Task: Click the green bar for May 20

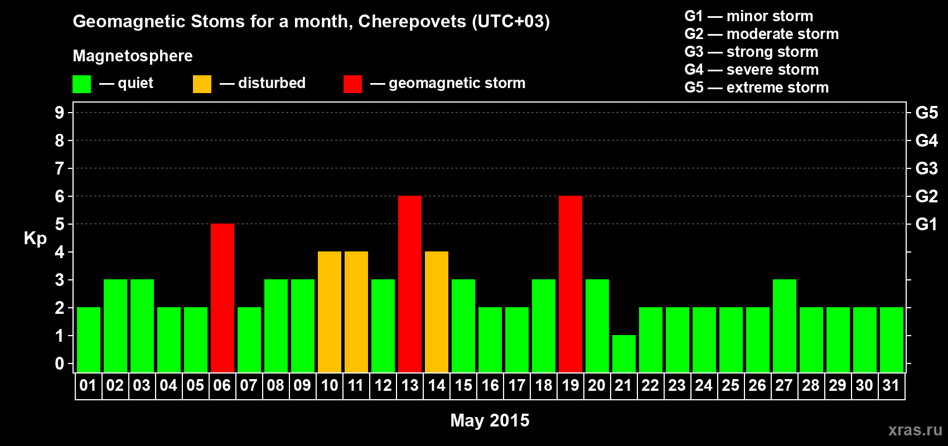Action: 597,326
